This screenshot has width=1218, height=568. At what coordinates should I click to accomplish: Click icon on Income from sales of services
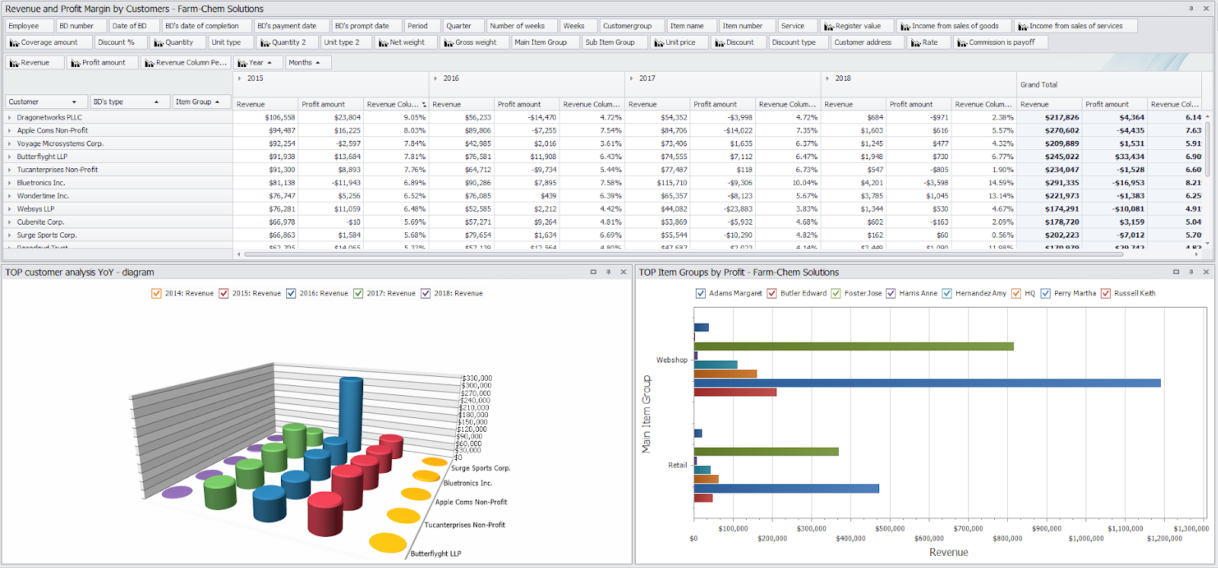pyautogui.click(x=1023, y=26)
